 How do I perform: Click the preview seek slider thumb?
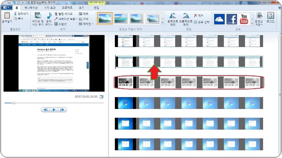coord(13,103)
